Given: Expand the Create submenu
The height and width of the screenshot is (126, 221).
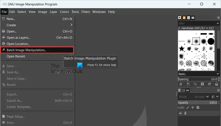Looking at the screenshot, I should click(37, 25).
